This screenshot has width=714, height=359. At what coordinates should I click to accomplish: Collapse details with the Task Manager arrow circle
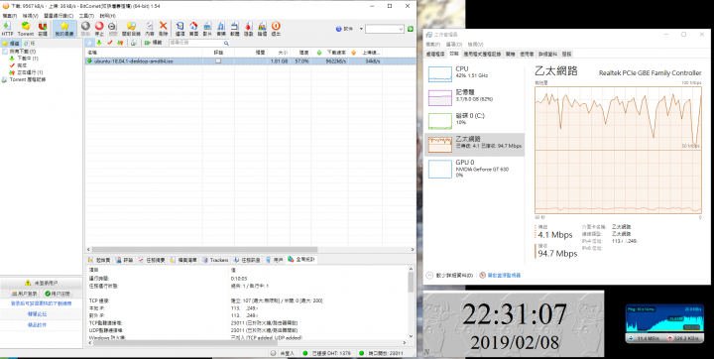point(429,275)
